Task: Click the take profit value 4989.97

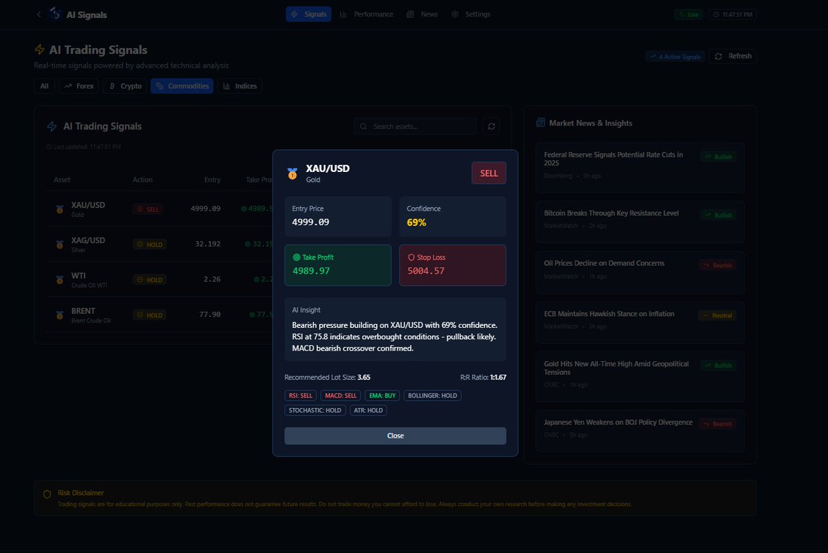Action: [311, 271]
